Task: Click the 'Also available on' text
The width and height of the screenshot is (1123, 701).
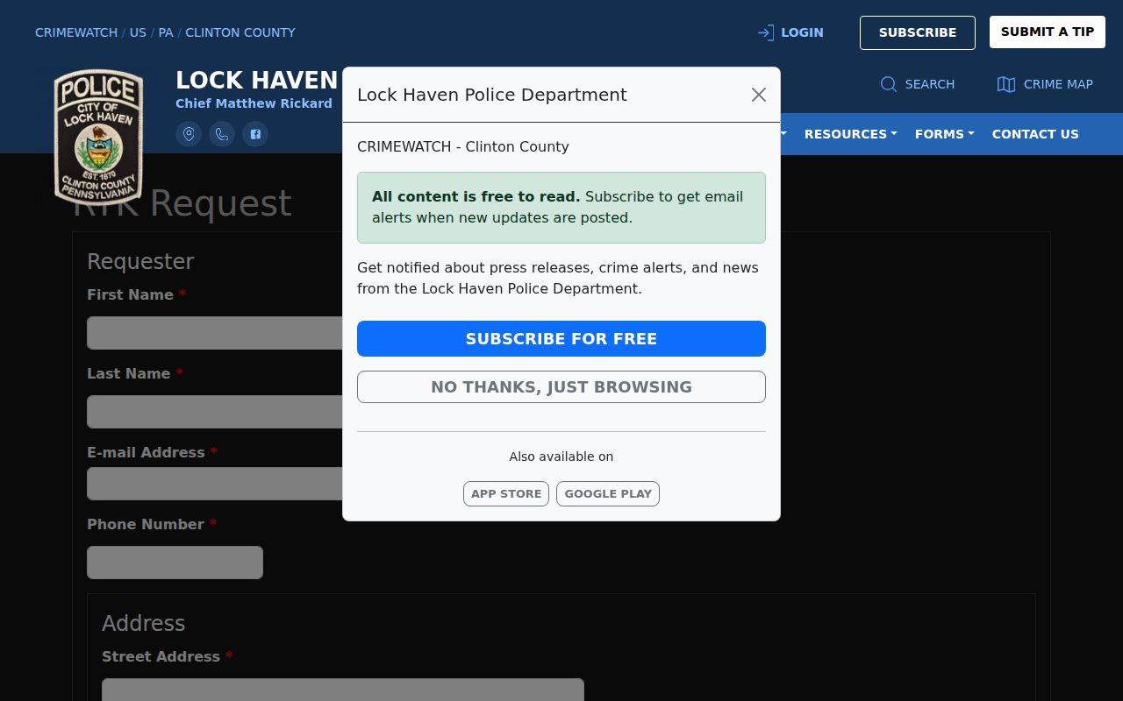Action: (x=561, y=457)
